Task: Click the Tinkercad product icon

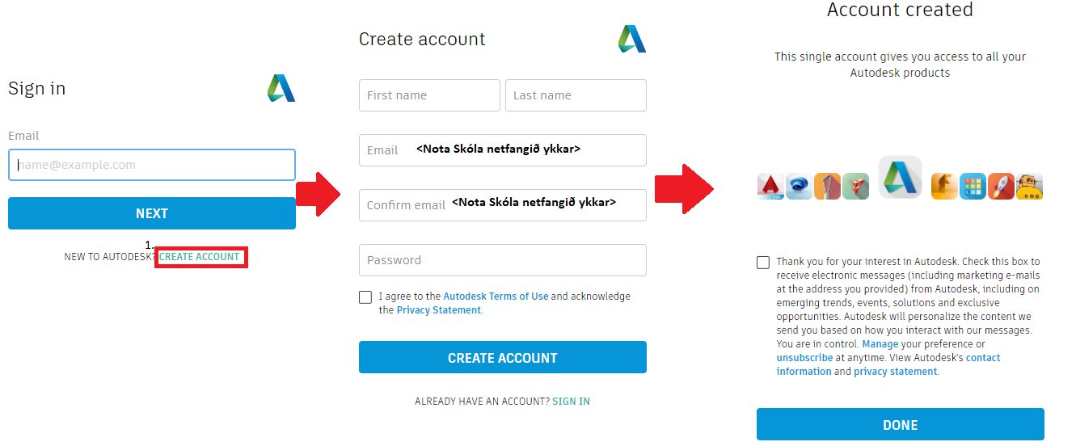Action: [x=973, y=187]
